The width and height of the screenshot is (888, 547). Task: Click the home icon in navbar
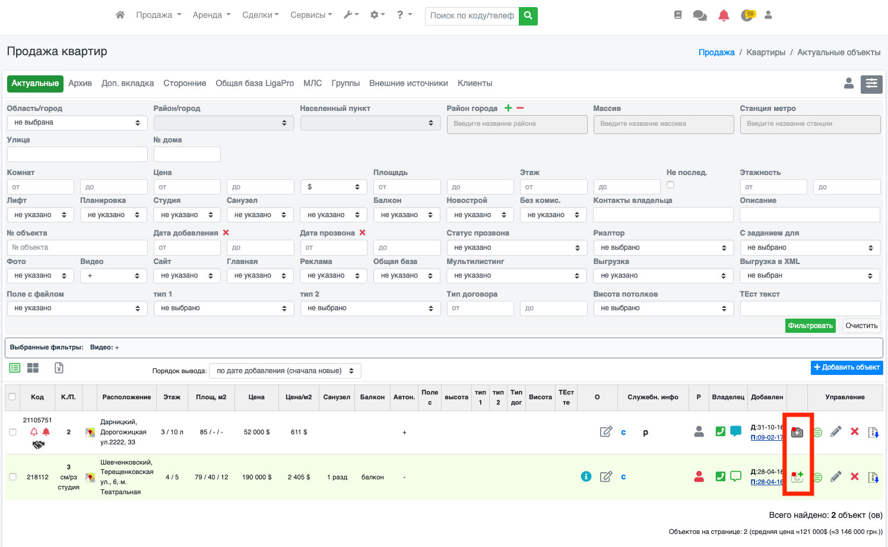coord(120,15)
